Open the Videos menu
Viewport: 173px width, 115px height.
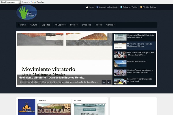pyautogui.click(x=99, y=25)
